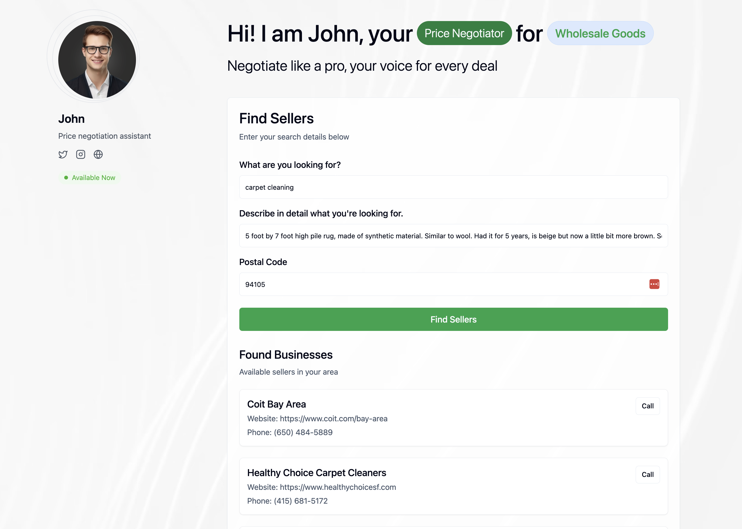Viewport: 742px width, 529px height.
Task: Open the healthychoicesf.com website link
Action: (x=338, y=487)
